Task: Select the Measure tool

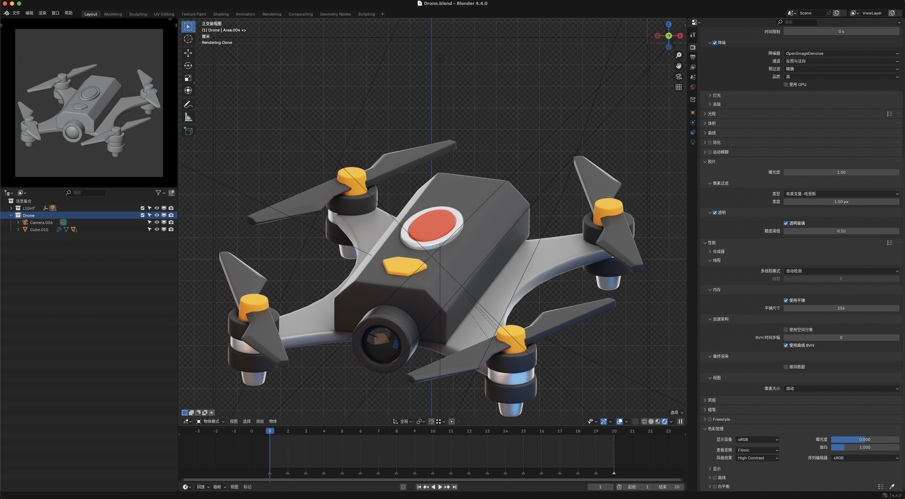Action: 188,117
